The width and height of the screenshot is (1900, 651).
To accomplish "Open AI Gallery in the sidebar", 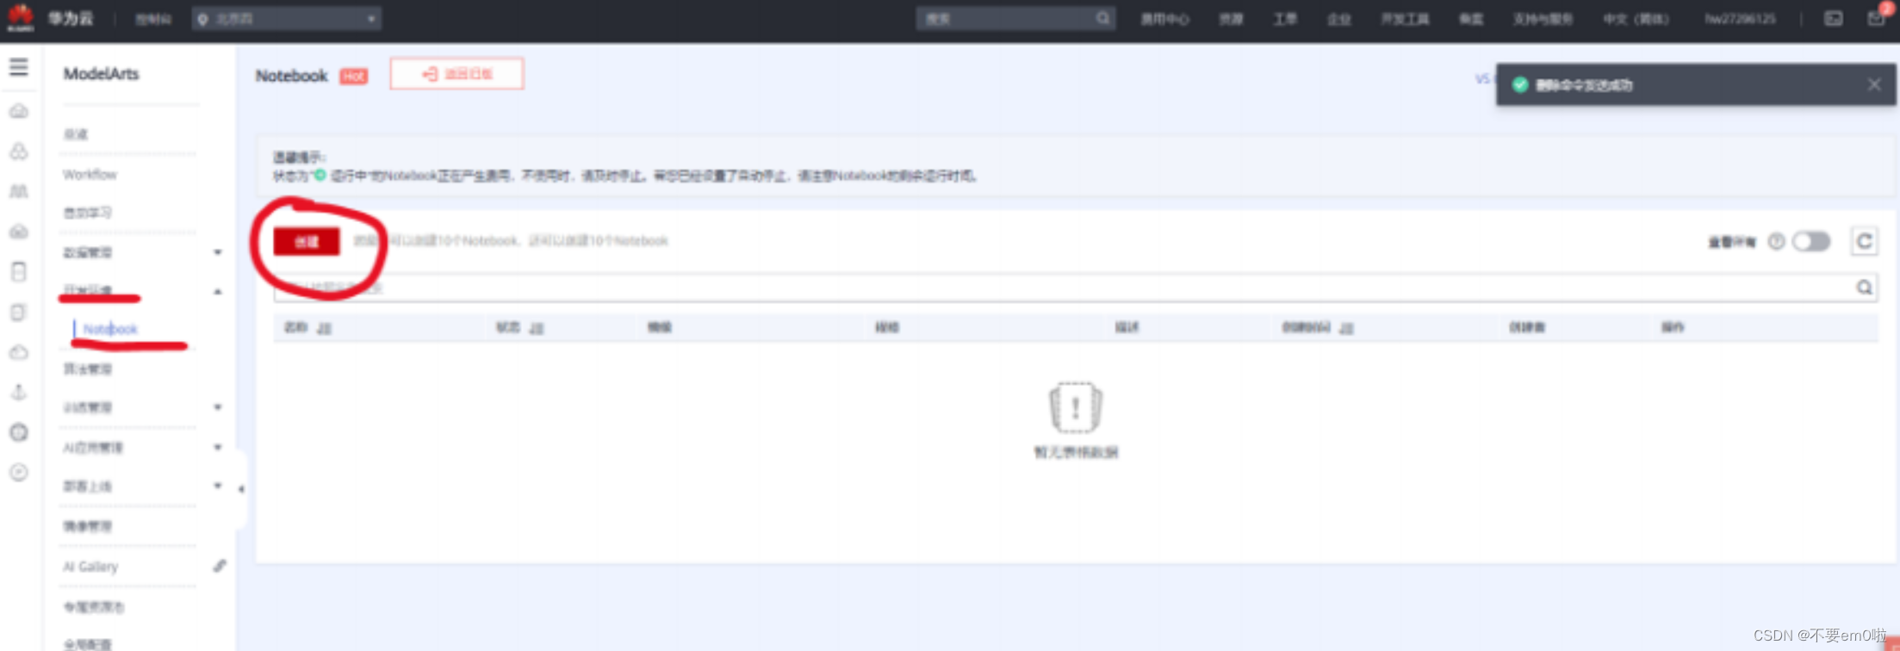I will (90, 566).
